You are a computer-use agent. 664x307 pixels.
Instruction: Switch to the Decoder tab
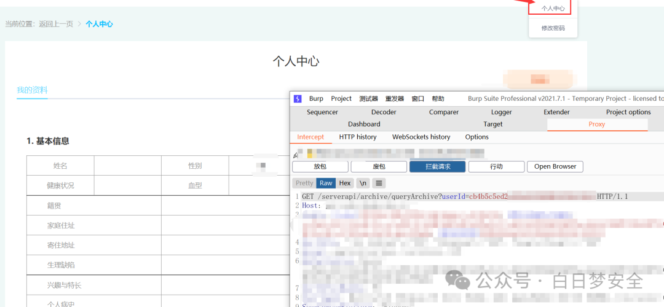(384, 112)
